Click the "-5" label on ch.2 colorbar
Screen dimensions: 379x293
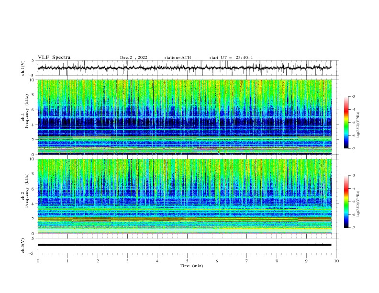coord(353,202)
